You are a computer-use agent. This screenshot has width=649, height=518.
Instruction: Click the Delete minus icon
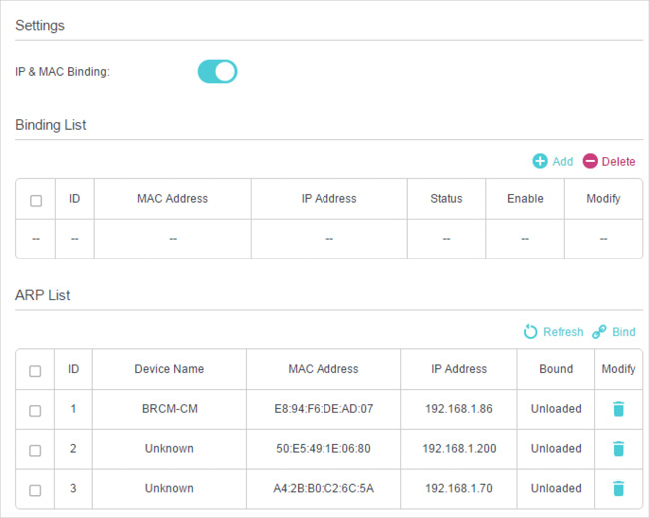(590, 161)
